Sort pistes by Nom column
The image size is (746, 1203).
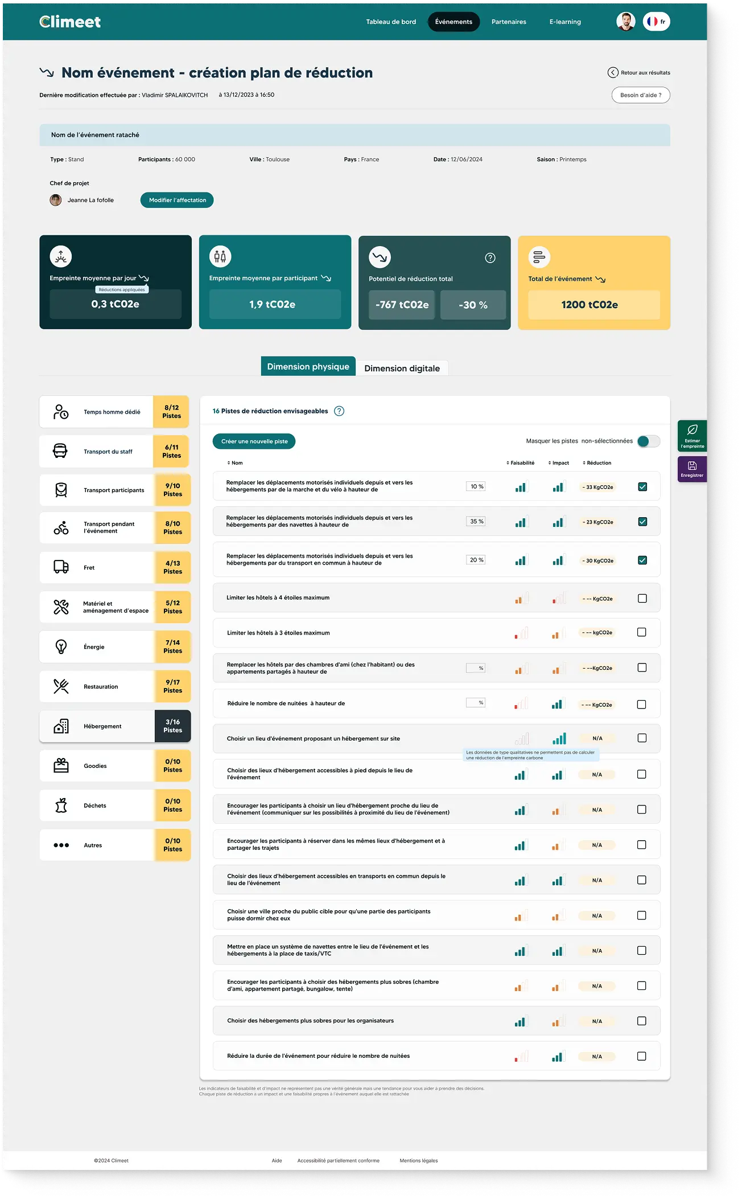235,463
